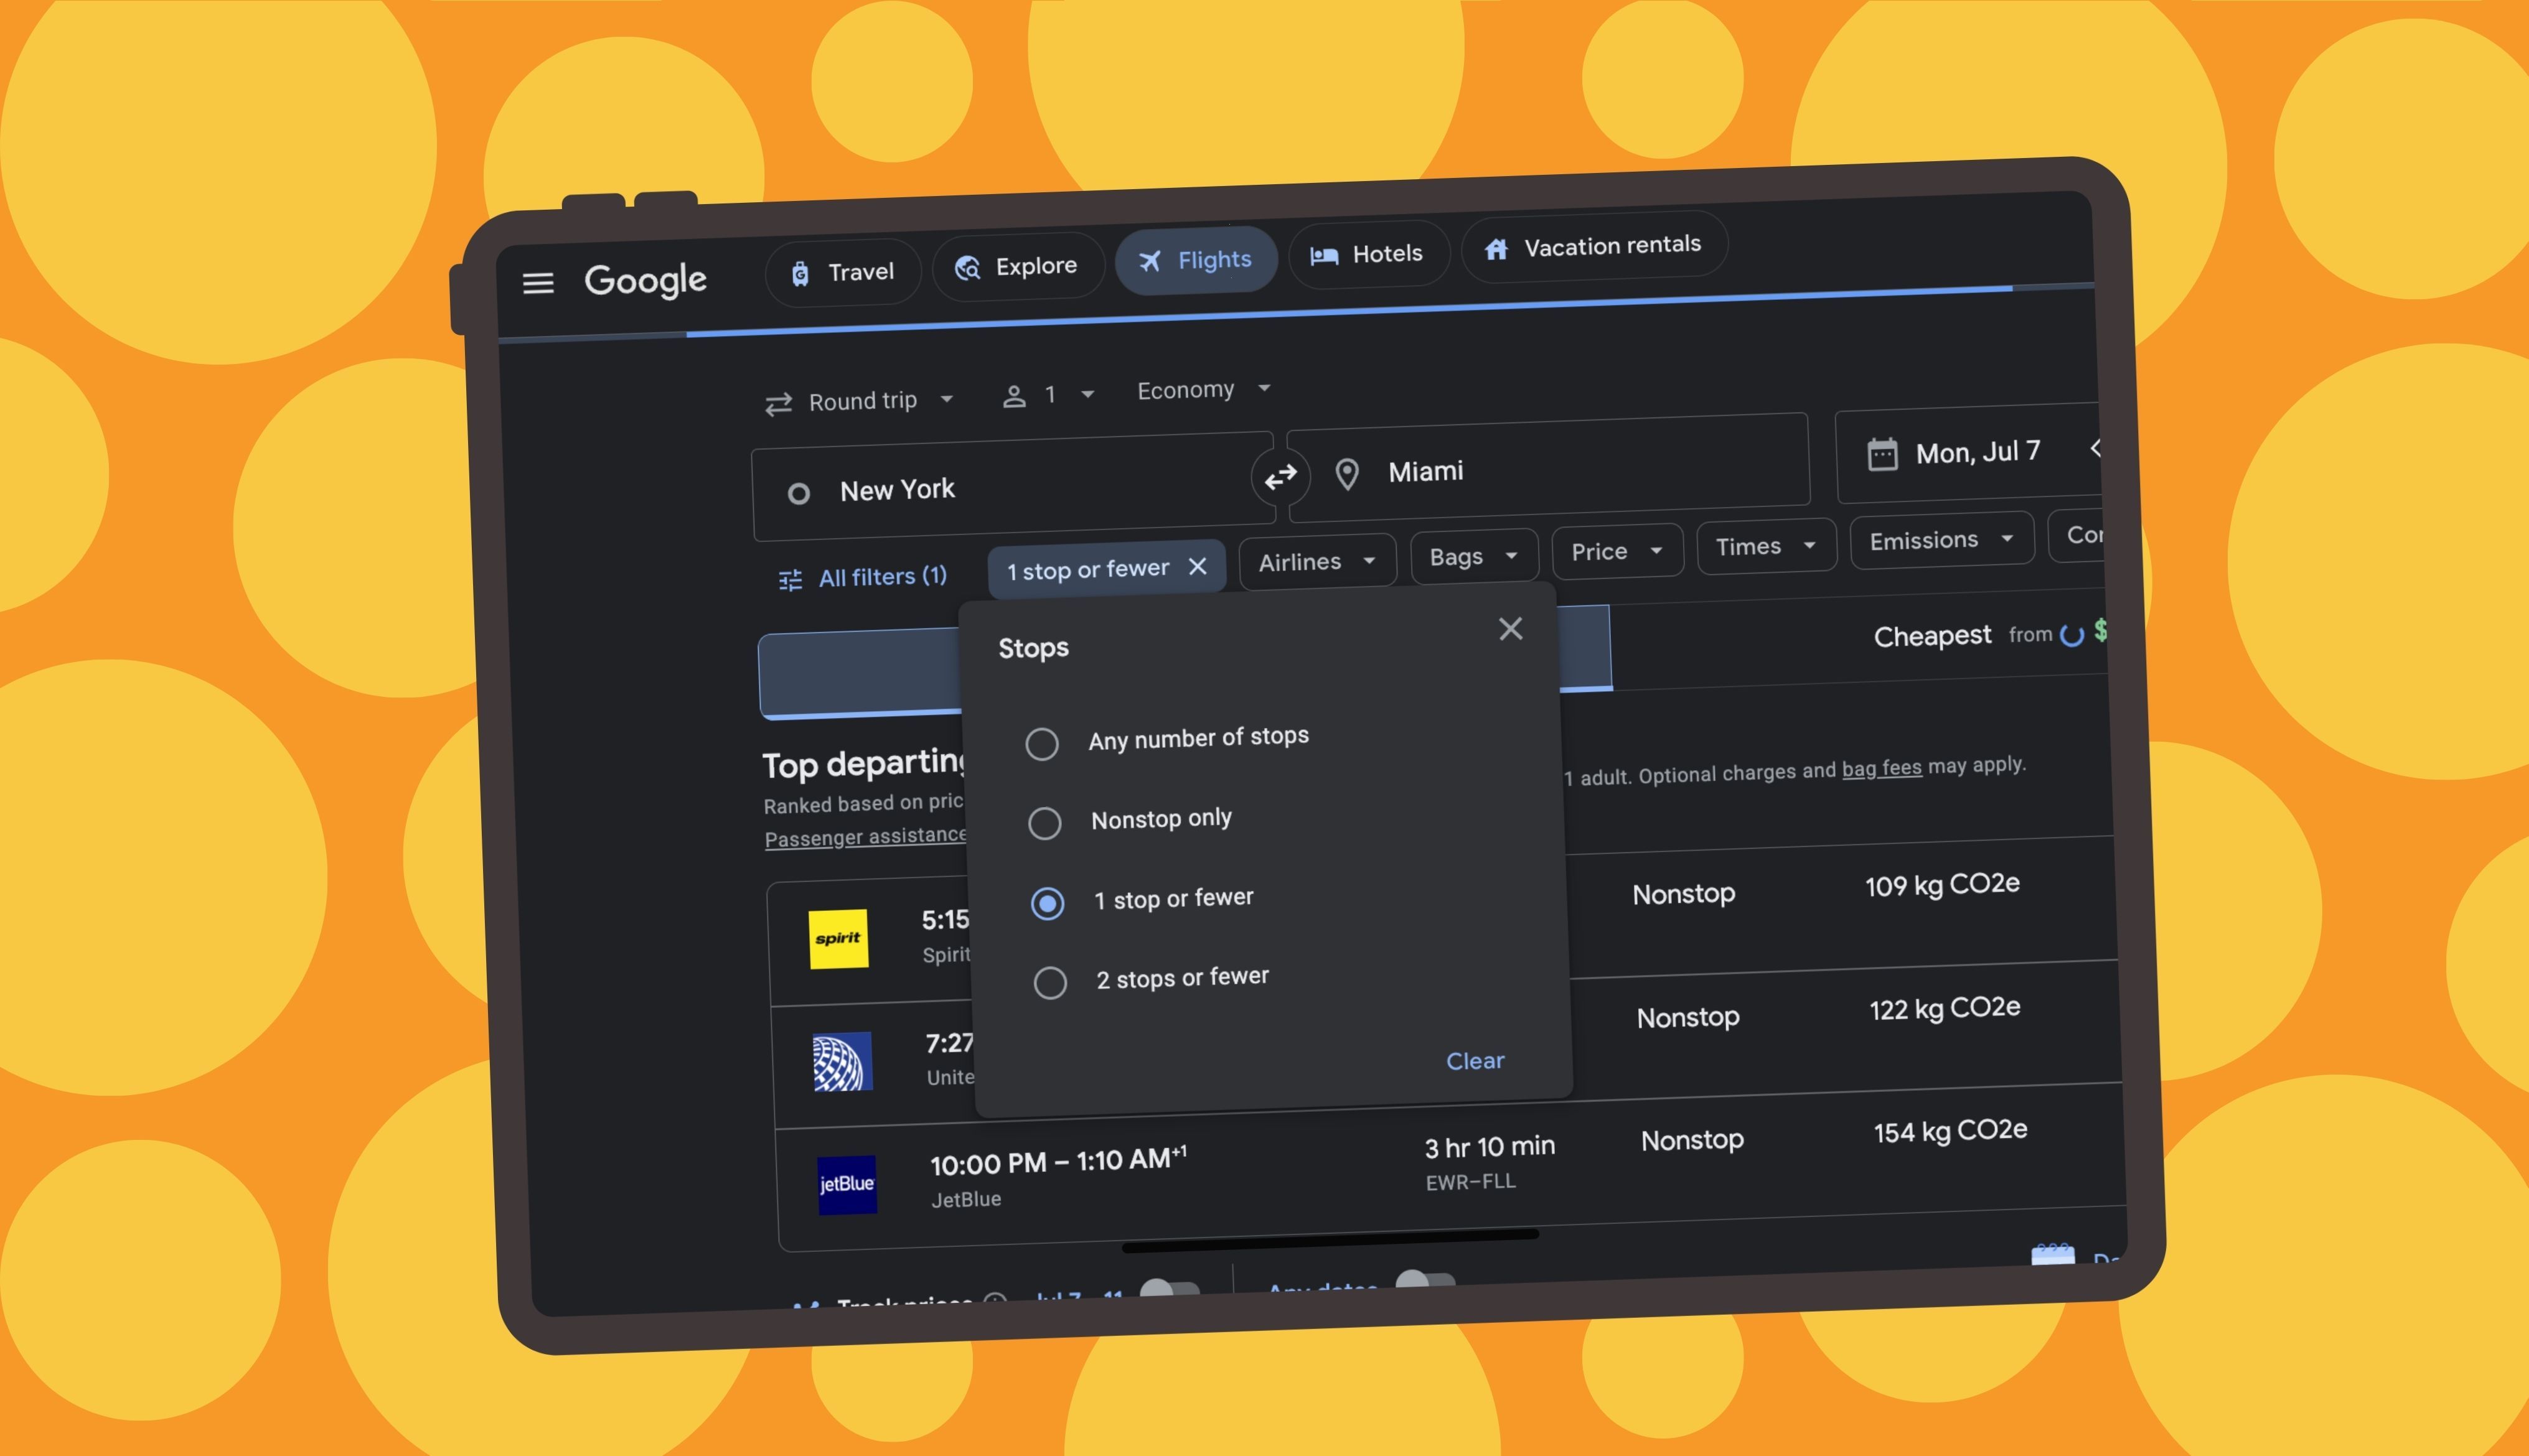Click the EWR–FLL route text
The width and height of the screenshot is (2529, 1456).
click(1471, 1182)
